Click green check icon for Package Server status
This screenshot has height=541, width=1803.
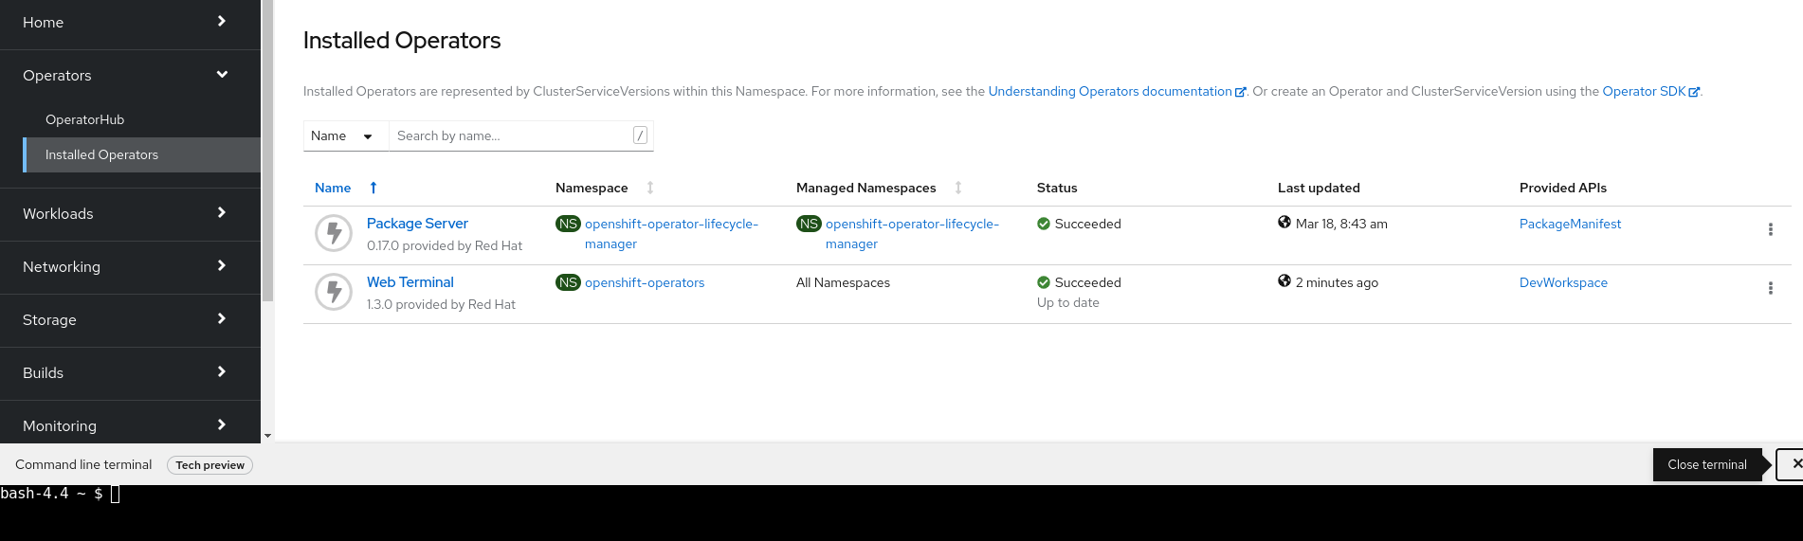tap(1044, 224)
